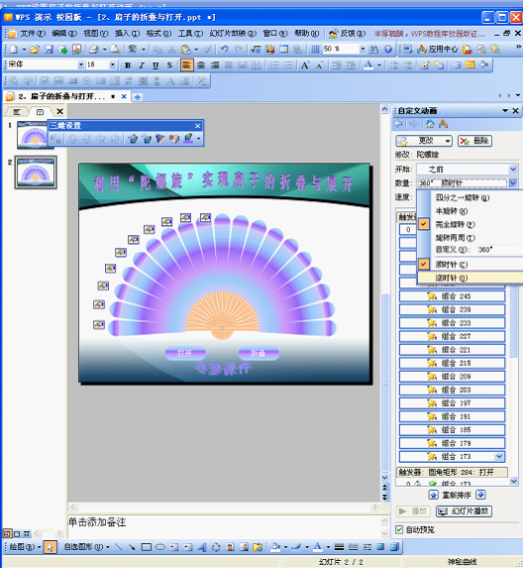The width and height of the screenshot is (523, 568).
Task: Click the Bold formatting icon
Action: pyautogui.click(x=128, y=65)
